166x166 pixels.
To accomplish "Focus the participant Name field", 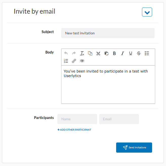I will (x=77, y=119).
